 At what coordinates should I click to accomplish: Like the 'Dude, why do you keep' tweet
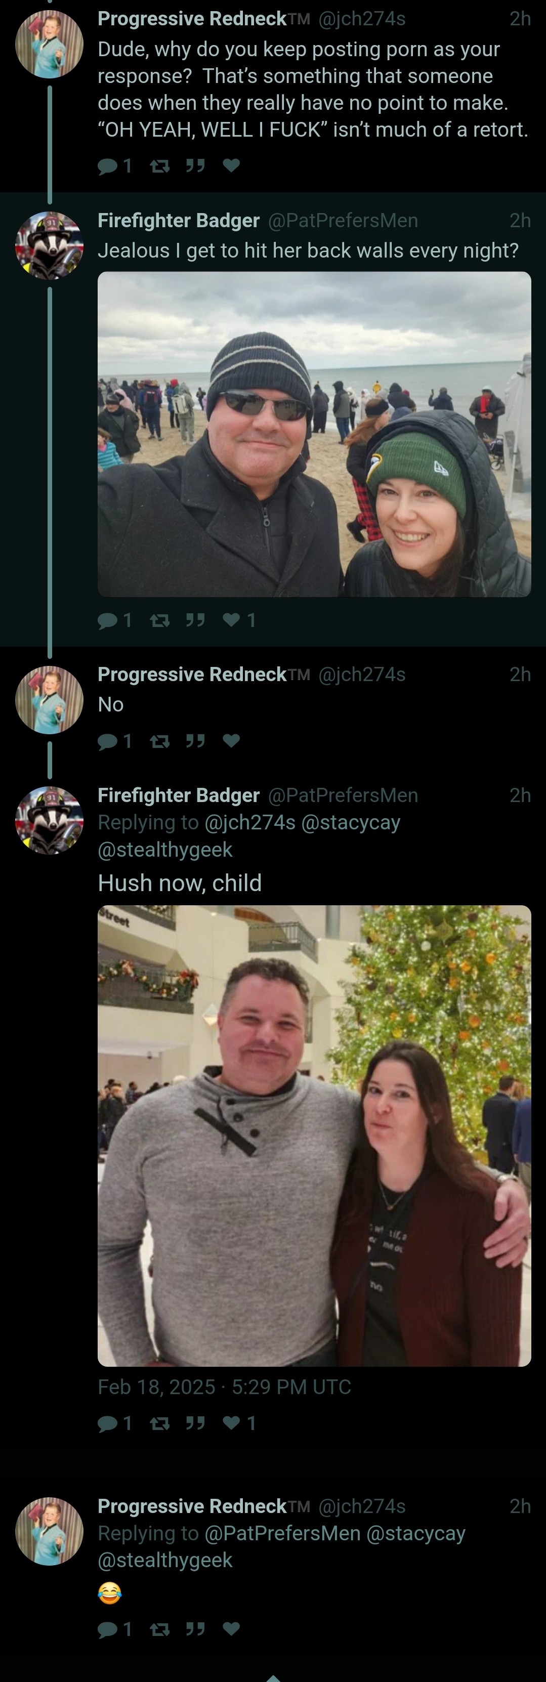coord(231,165)
